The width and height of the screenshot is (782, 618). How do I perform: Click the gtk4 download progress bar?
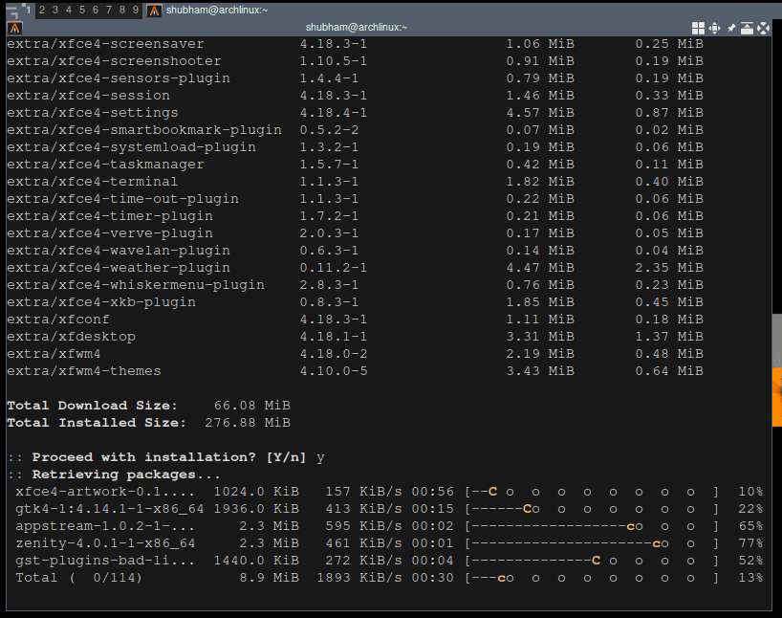pyautogui.click(x=592, y=509)
